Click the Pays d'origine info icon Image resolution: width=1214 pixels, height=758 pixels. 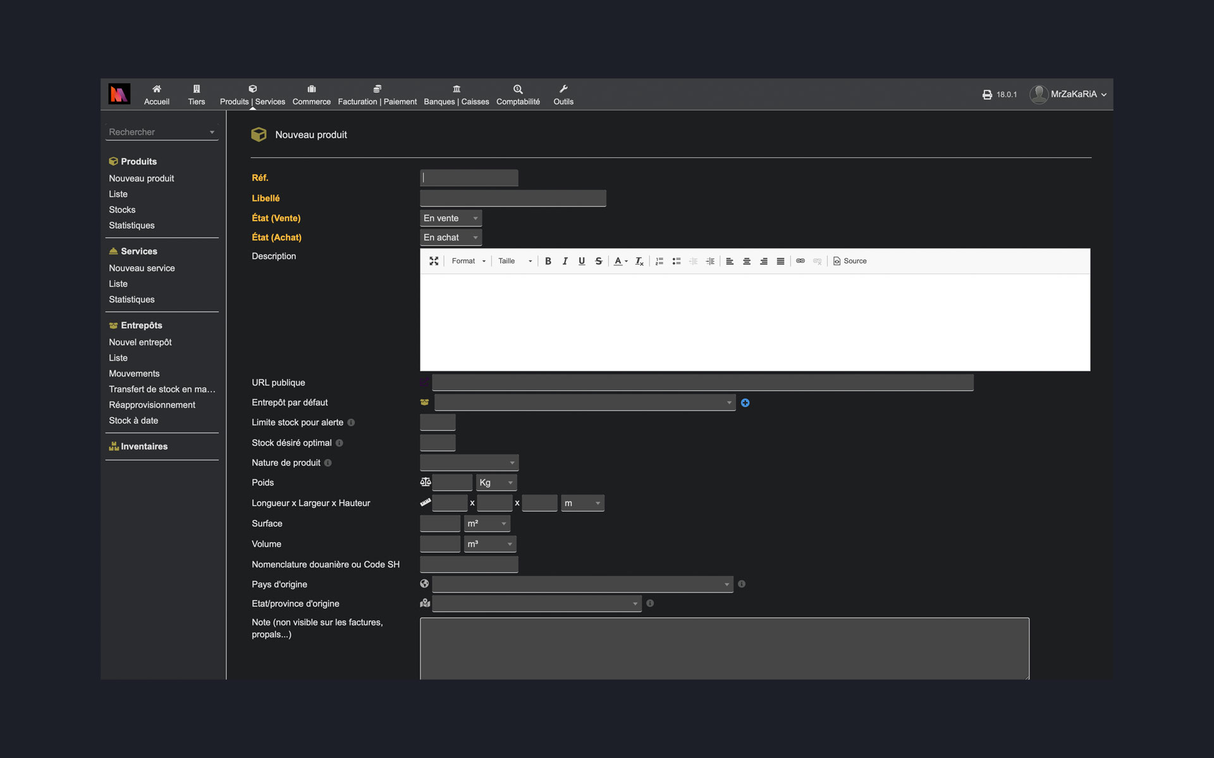742,584
